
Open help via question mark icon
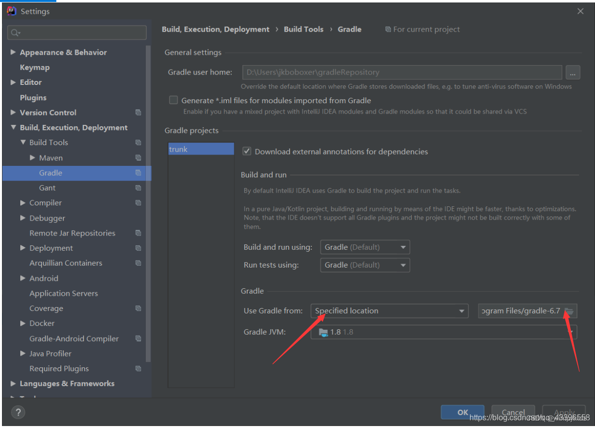18,412
